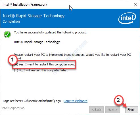The height and width of the screenshot is (115, 140).
Task: Click the Intel Installation Framework title bar
Action: [x=66, y=5]
